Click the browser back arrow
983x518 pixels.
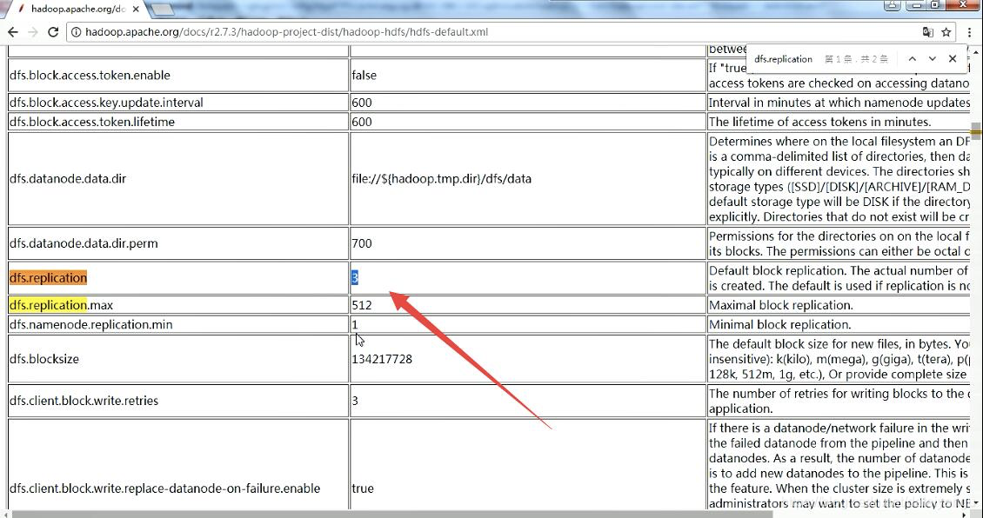13,32
